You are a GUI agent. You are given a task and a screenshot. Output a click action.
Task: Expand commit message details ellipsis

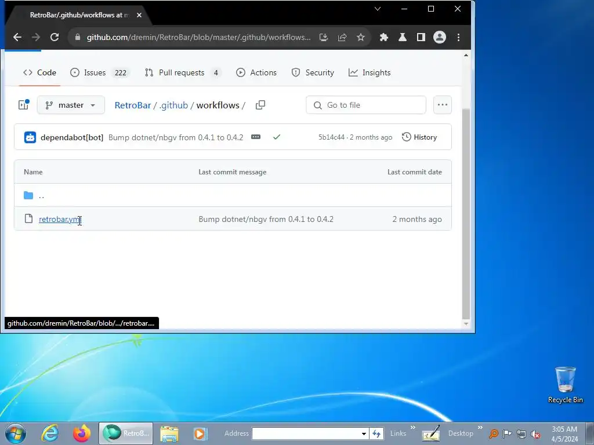(256, 137)
